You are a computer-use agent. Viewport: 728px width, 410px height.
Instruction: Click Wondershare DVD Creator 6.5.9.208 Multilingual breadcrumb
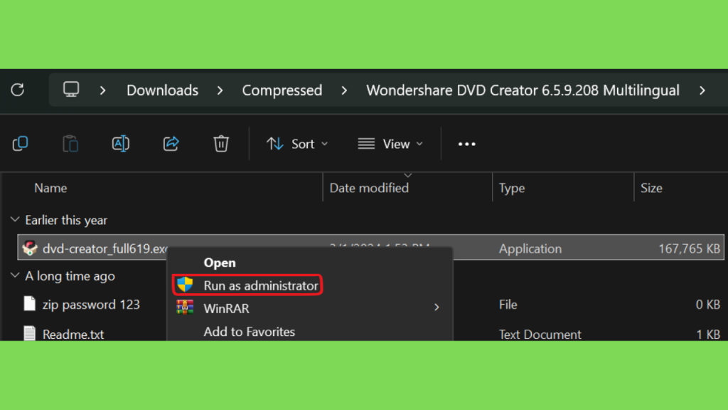[523, 90]
